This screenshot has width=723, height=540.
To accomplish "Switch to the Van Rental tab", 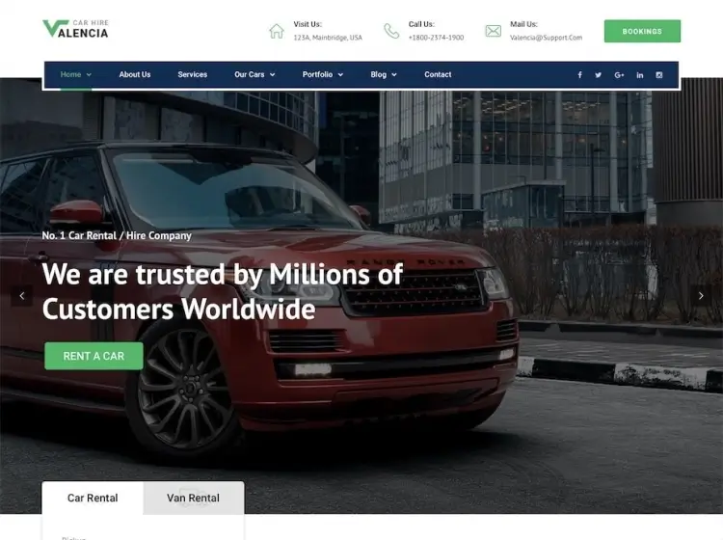I will (x=194, y=498).
